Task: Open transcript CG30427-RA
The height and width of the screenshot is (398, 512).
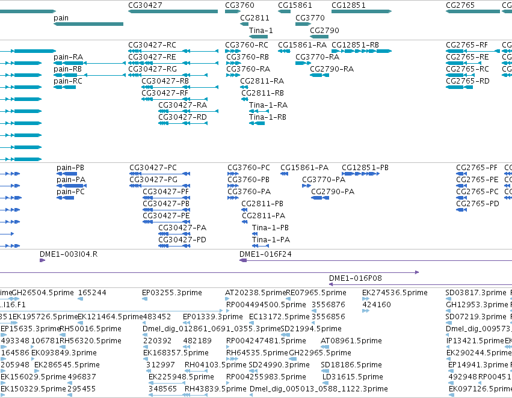Action: tap(182, 105)
